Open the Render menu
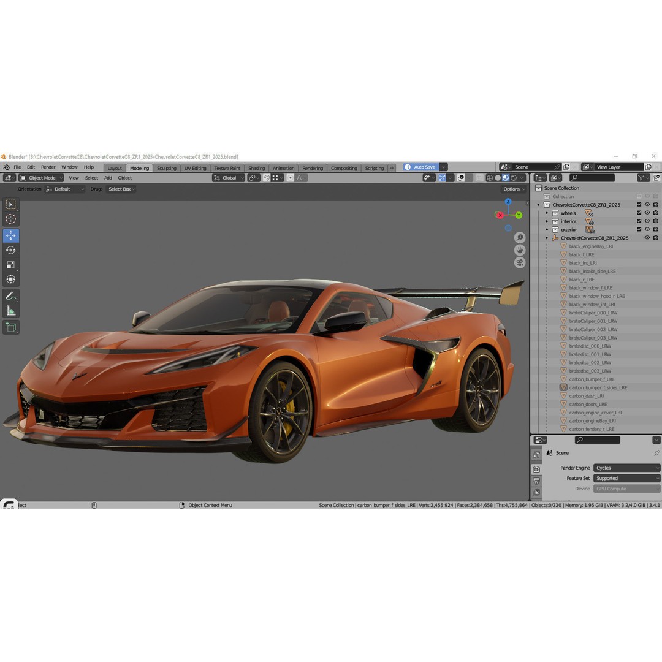This screenshot has width=662, height=662. click(x=48, y=167)
